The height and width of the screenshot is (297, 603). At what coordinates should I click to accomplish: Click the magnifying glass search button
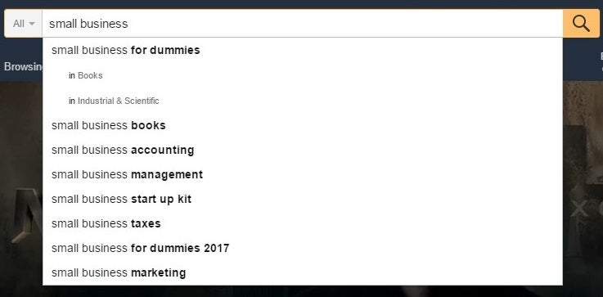pos(581,24)
